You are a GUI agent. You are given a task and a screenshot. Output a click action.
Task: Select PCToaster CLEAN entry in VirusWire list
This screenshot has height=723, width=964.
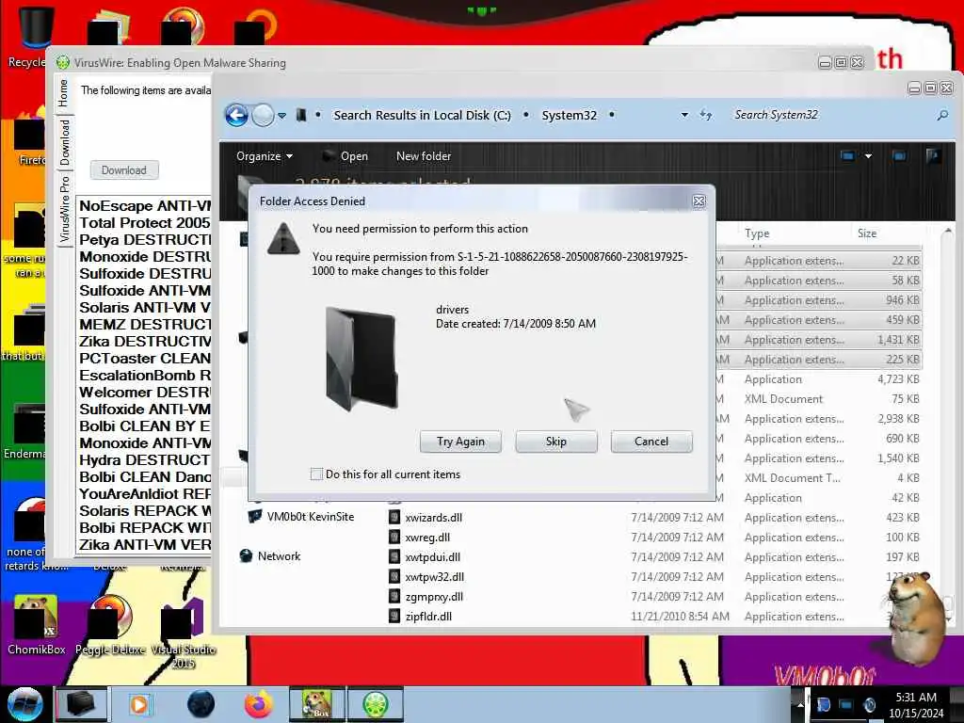click(144, 359)
